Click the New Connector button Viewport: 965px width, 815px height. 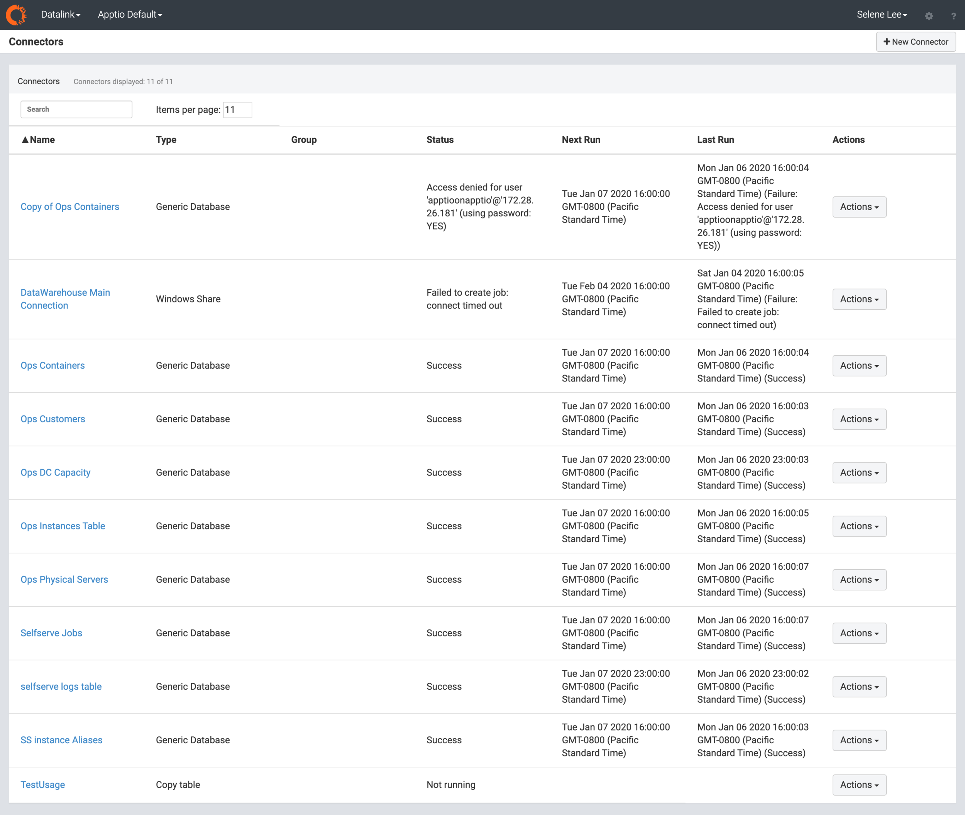tap(915, 42)
